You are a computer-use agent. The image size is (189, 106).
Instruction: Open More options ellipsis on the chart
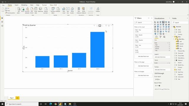coord(112,26)
